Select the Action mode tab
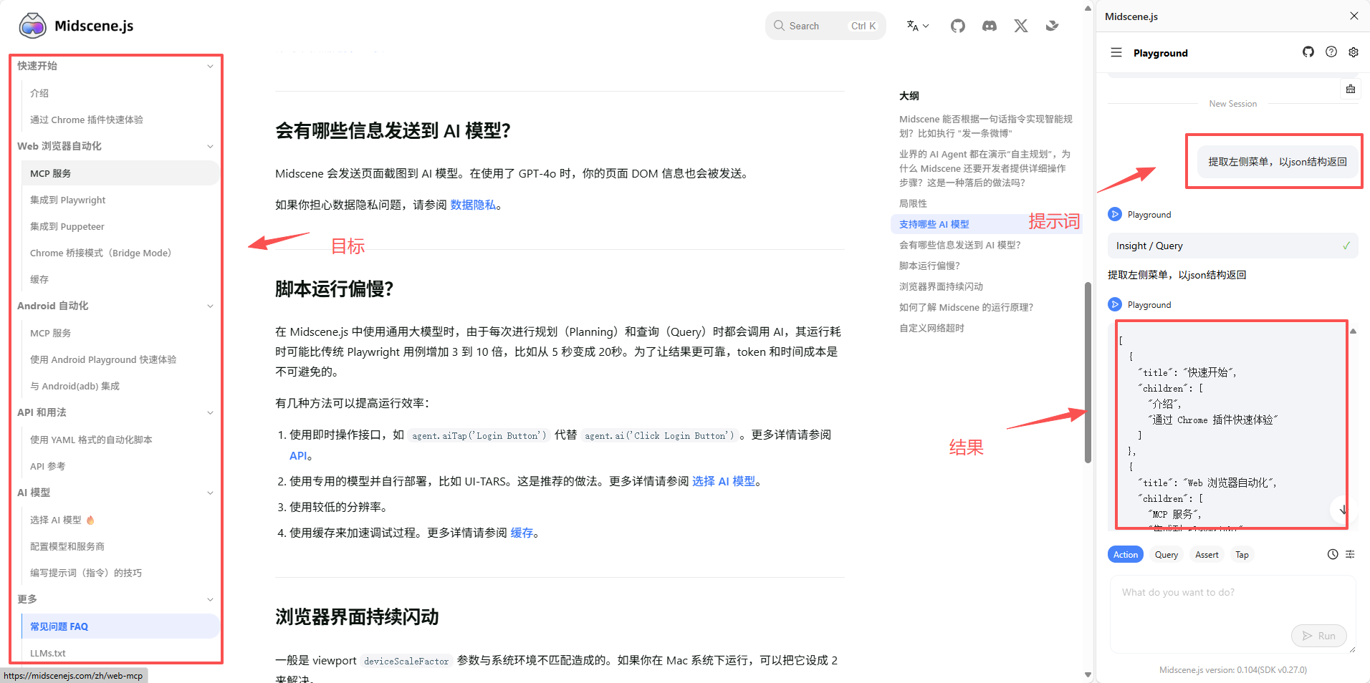This screenshot has height=683, width=1370. [1126, 554]
